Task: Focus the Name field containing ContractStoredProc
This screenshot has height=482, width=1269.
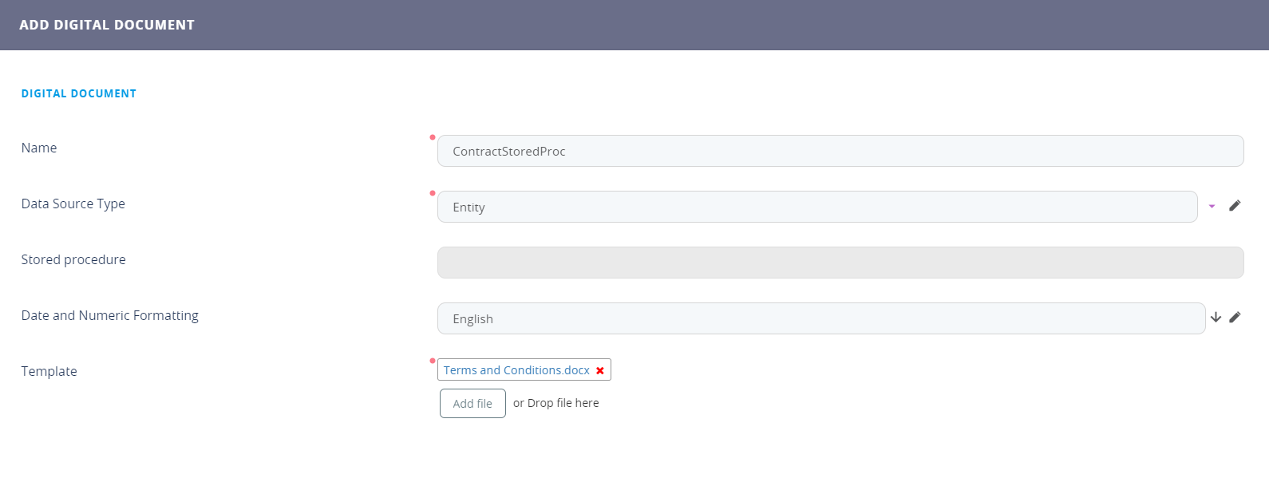Action: click(x=840, y=151)
